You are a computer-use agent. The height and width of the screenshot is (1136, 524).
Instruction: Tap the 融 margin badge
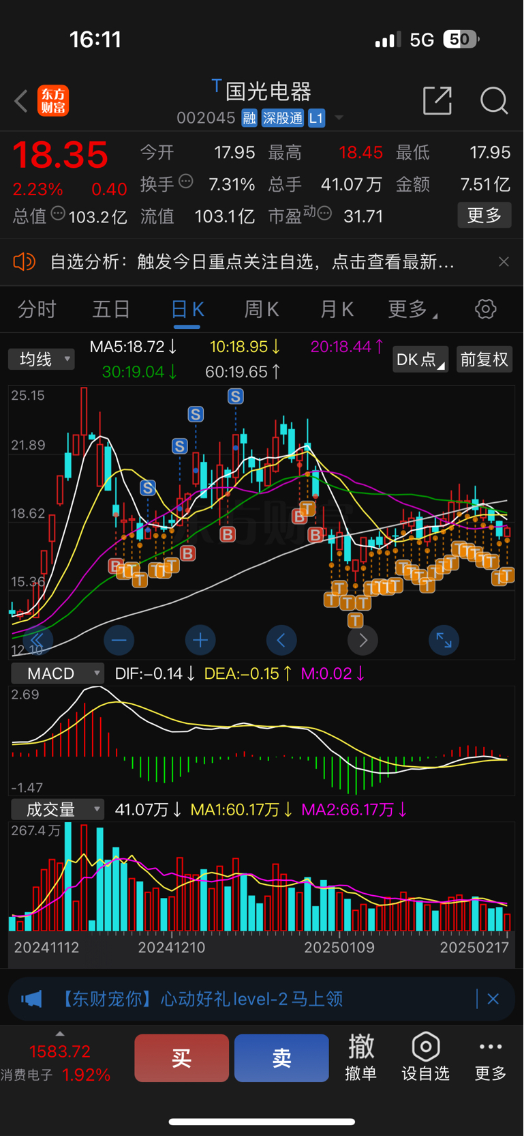(249, 118)
